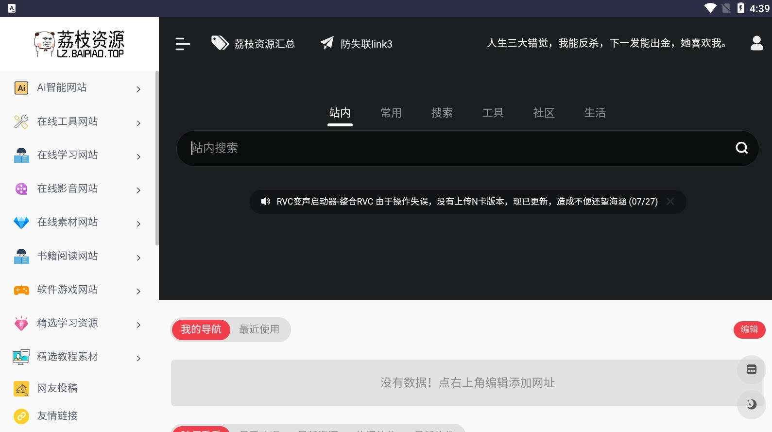The image size is (772, 432).
Task: Click the hamburger menu icon
Action: 183,44
